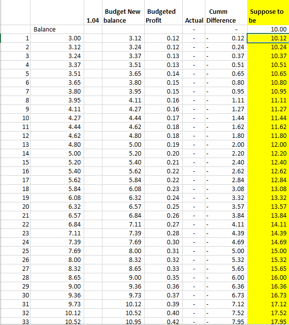
Task: Select the Actual dash cell in row 7
Action: (193, 92)
